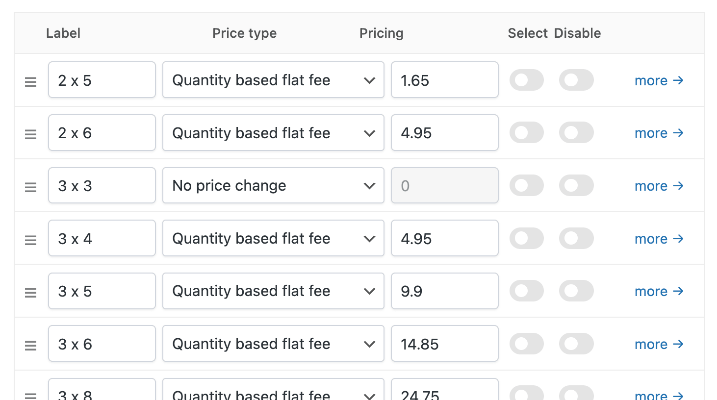Open more options for row 2 x 6
The width and height of the screenshot is (717, 400).
coord(659,133)
